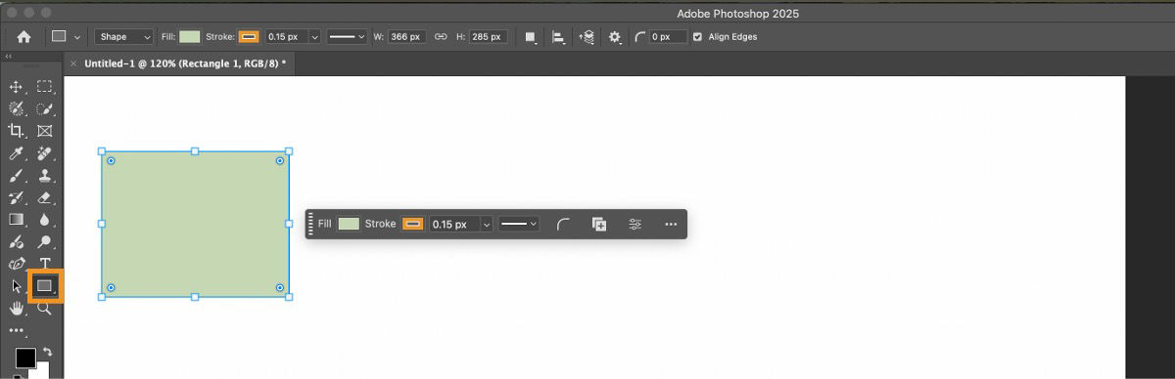
Task: Select the Hand tool
Action: [16, 309]
